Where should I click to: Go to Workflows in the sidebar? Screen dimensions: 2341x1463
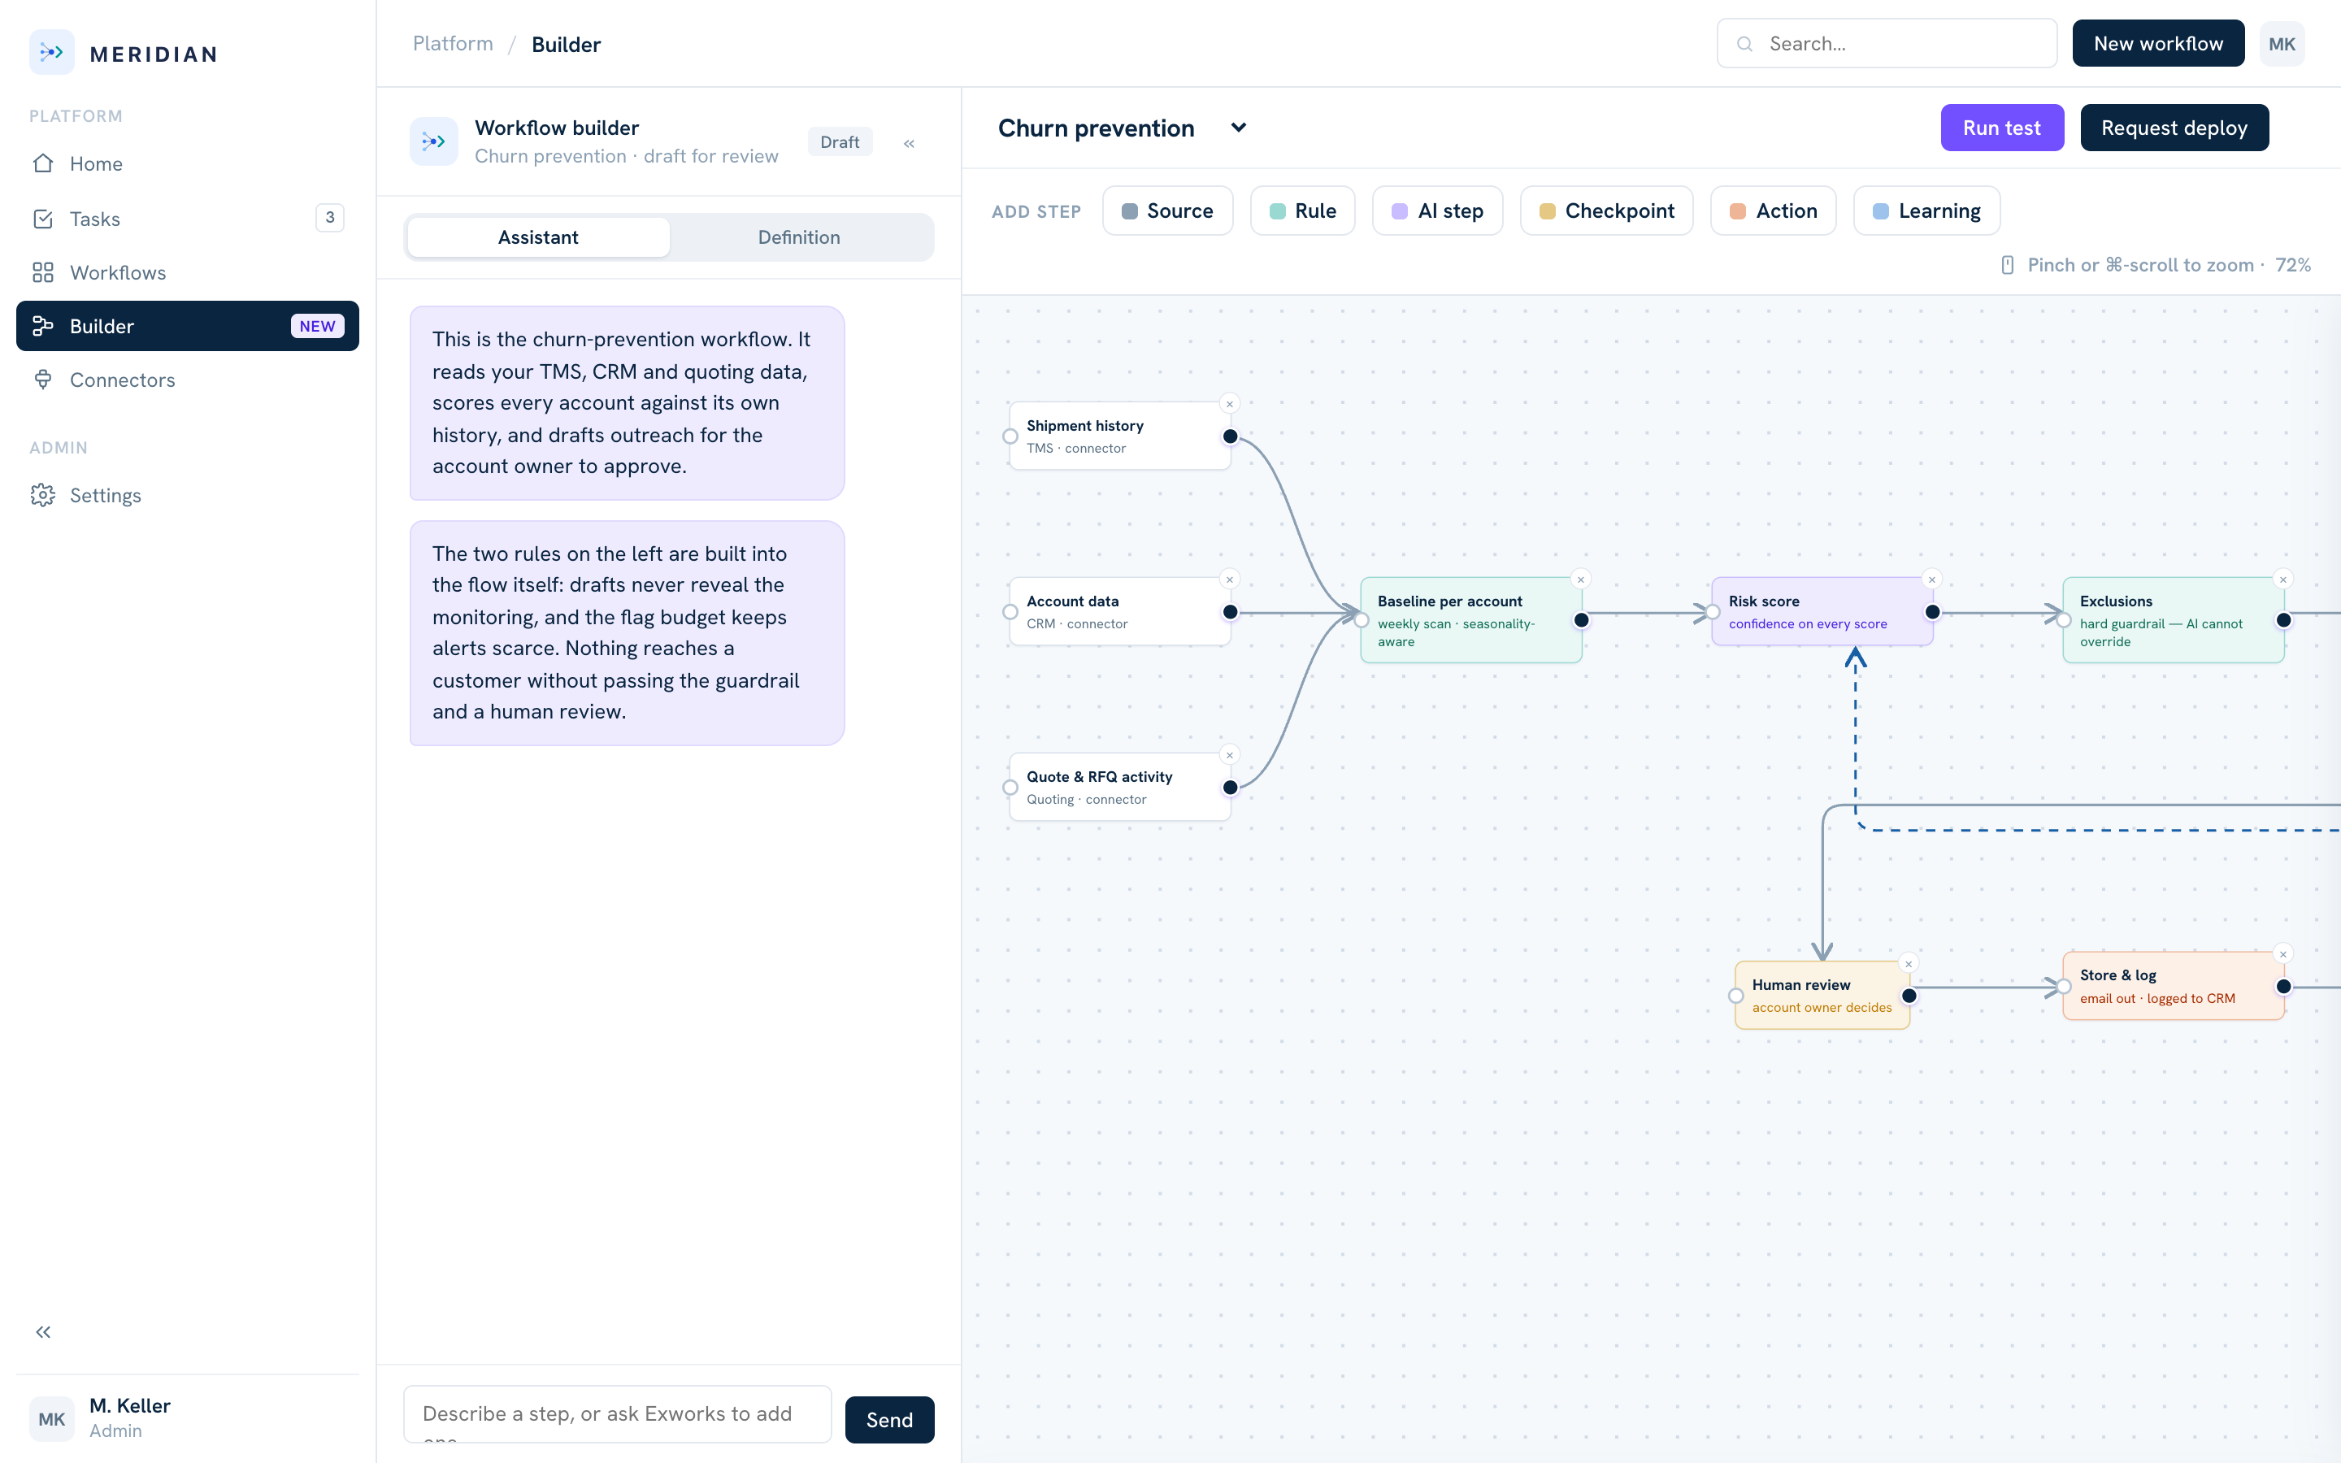[188, 273]
